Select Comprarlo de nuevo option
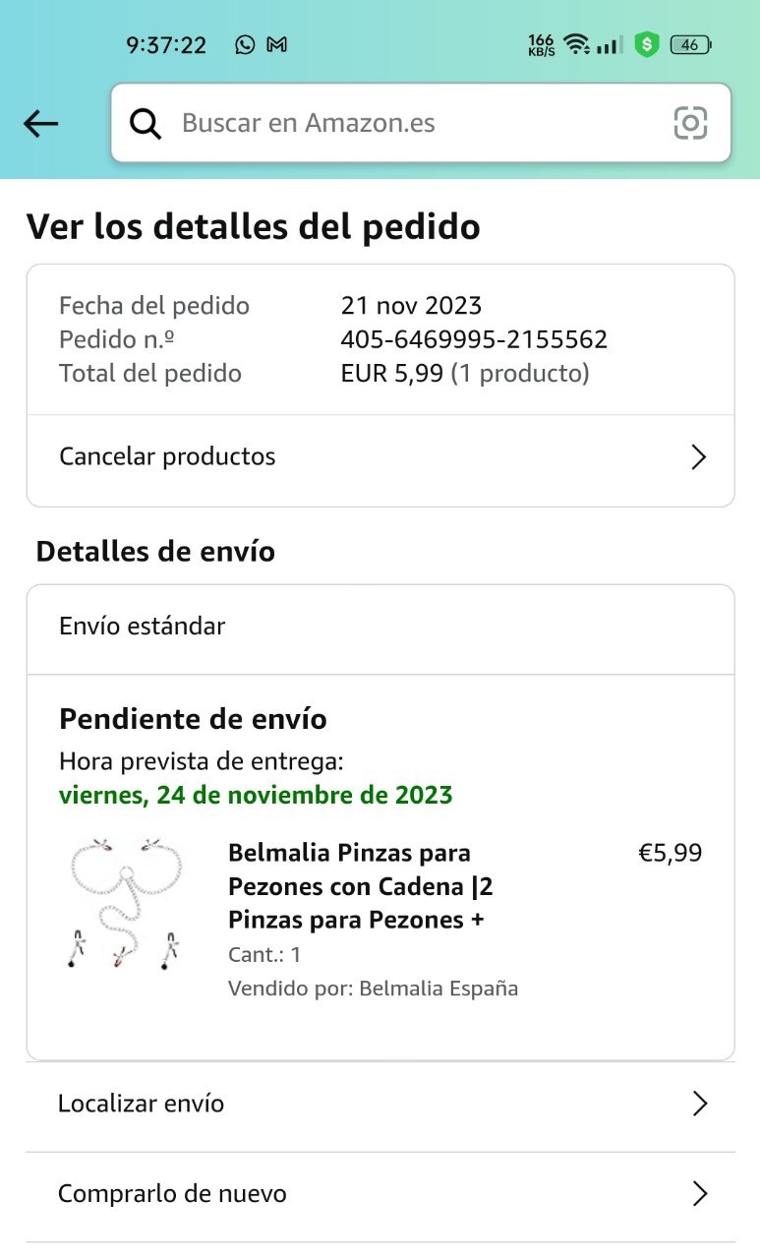The width and height of the screenshot is (760, 1259). pyautogui.click(x=173, y=1194)
